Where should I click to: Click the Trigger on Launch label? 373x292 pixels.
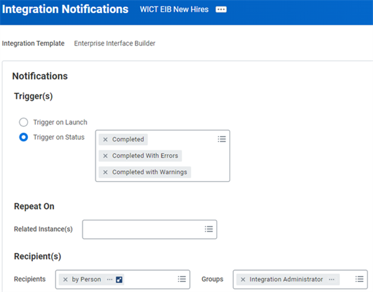click(x=60, y=122)
